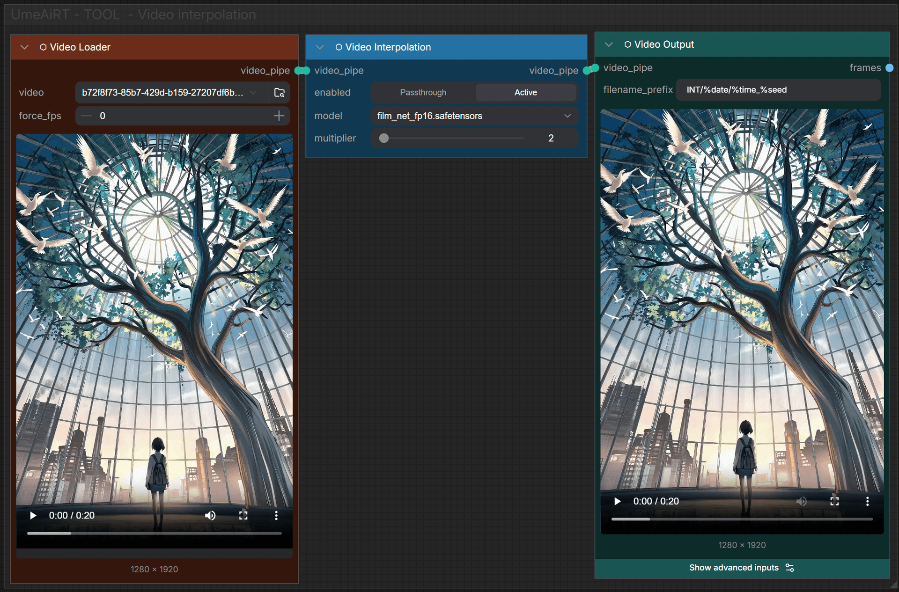
Task: Click the Video Output preview progress bar
Action: [x=742, y=519]
